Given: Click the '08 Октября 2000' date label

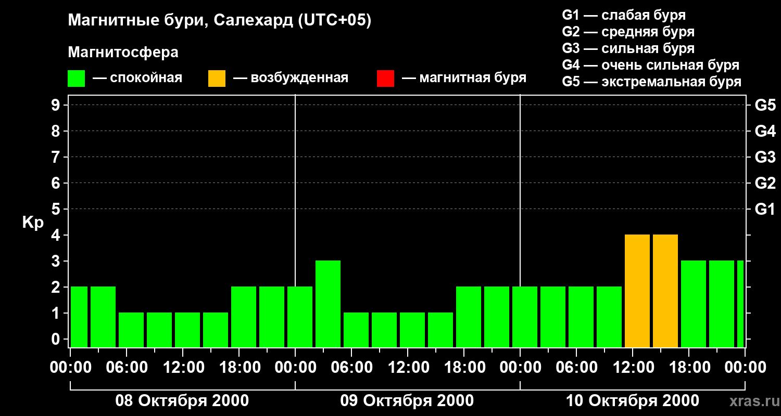Looking at the screenshot, I should 182,401.
